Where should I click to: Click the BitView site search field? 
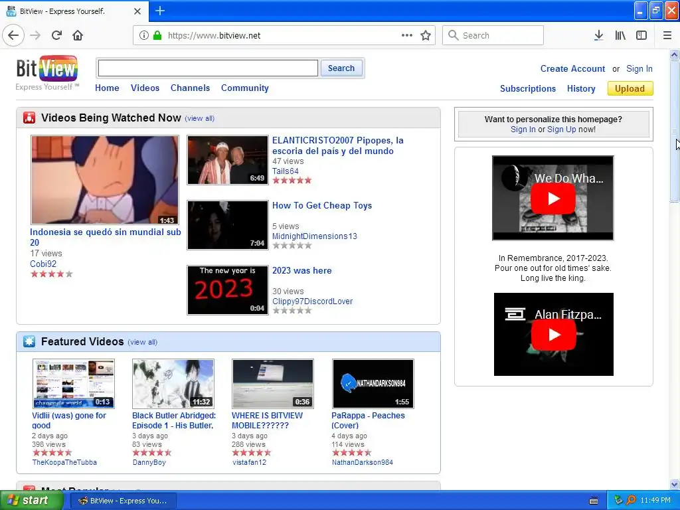click(208, 68)
